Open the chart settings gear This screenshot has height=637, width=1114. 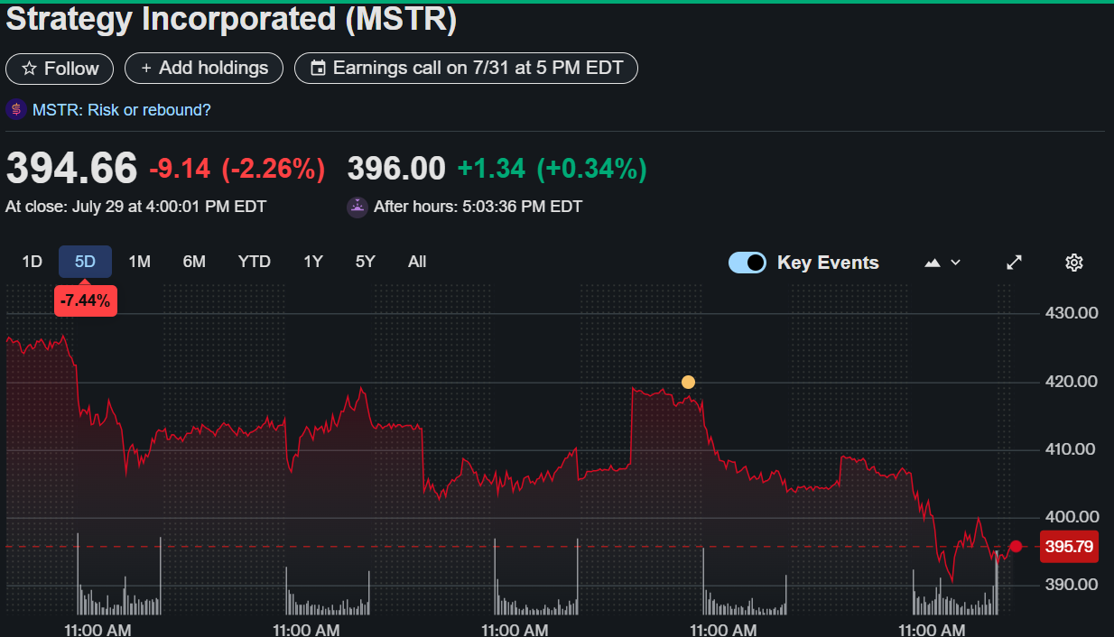pos(1073,263)
